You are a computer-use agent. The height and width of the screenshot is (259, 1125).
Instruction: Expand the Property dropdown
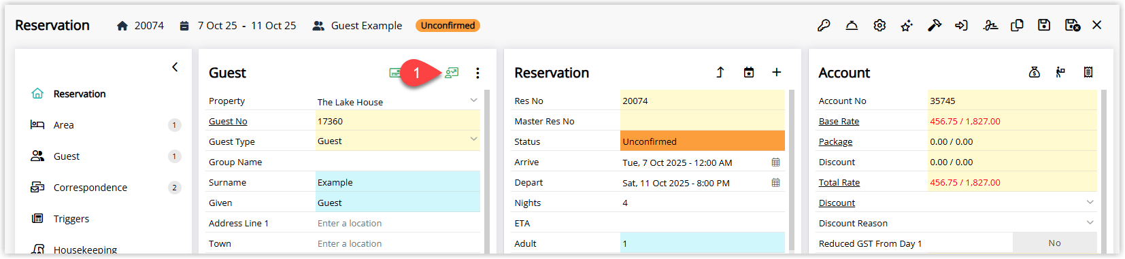tap(473, 101)
